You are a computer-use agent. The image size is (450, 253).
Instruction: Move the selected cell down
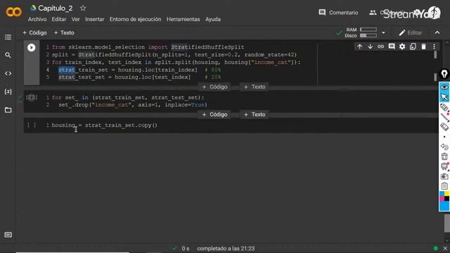pyautogui.click(x=371, y=46)
